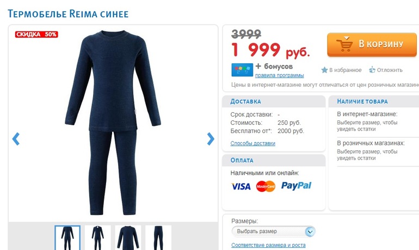Click the star icon to add to favorites

tap(324, 70)
